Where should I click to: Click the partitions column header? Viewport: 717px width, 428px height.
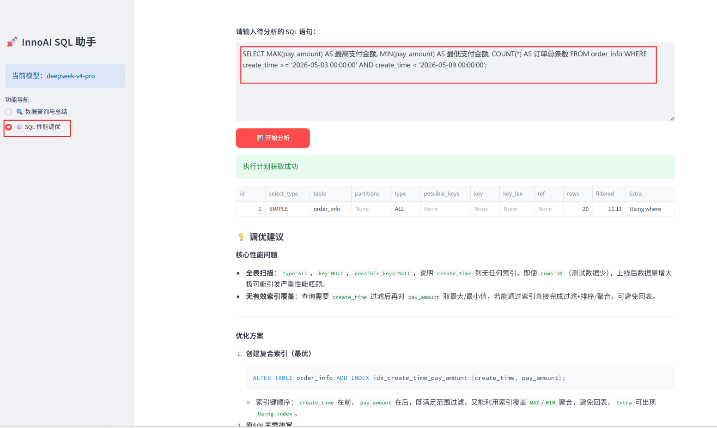coord(371,194)
